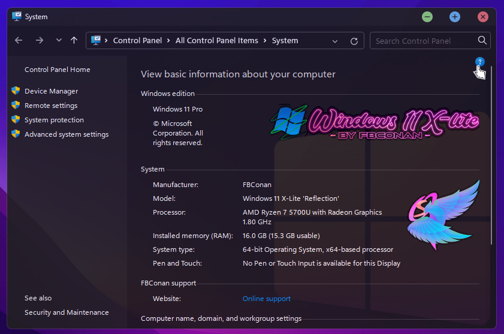
Task: Click the Forward navigation arrow
Action: point(39,41)
